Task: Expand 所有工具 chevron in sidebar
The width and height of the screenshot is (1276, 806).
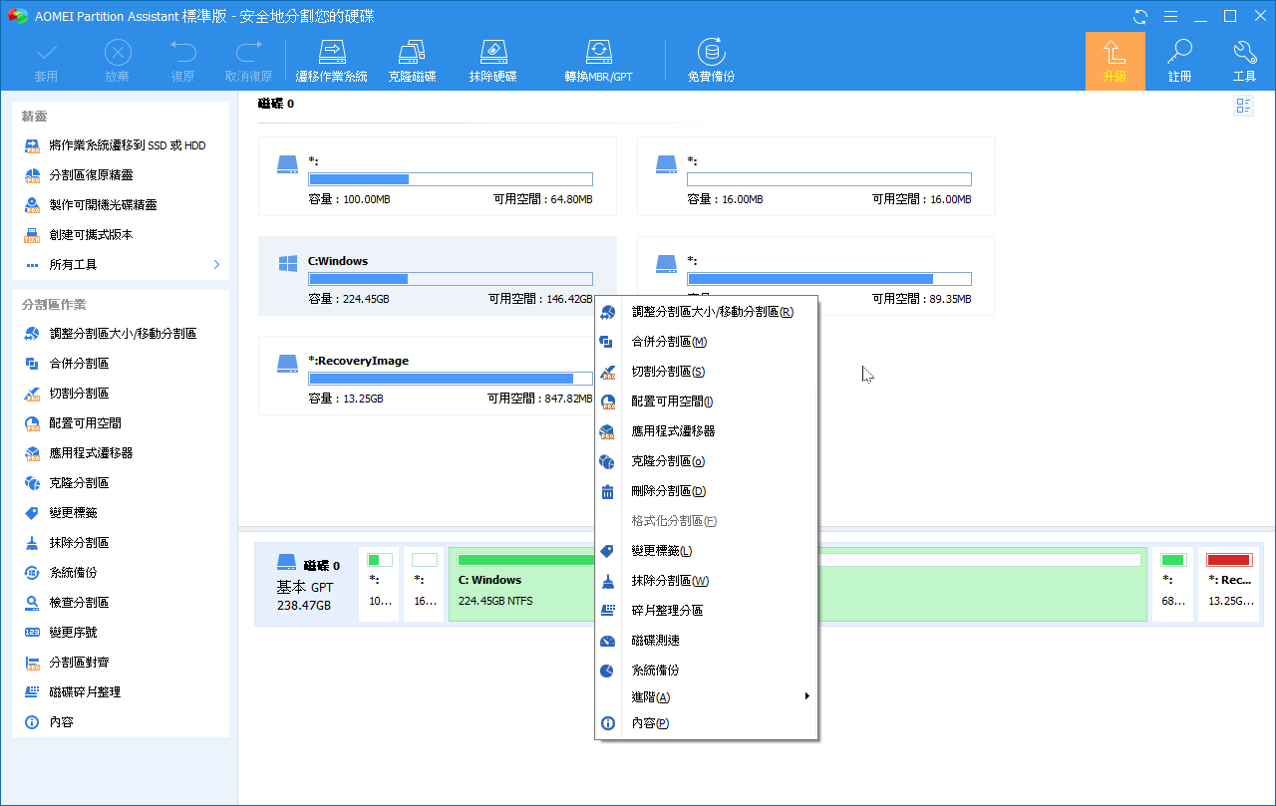Action: (216, 265)
